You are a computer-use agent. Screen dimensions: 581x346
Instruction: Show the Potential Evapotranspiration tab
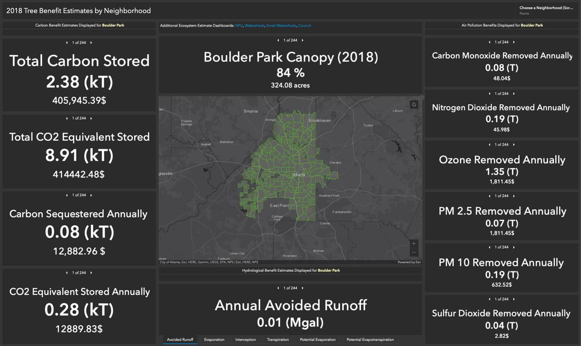(x=370, y=340)
